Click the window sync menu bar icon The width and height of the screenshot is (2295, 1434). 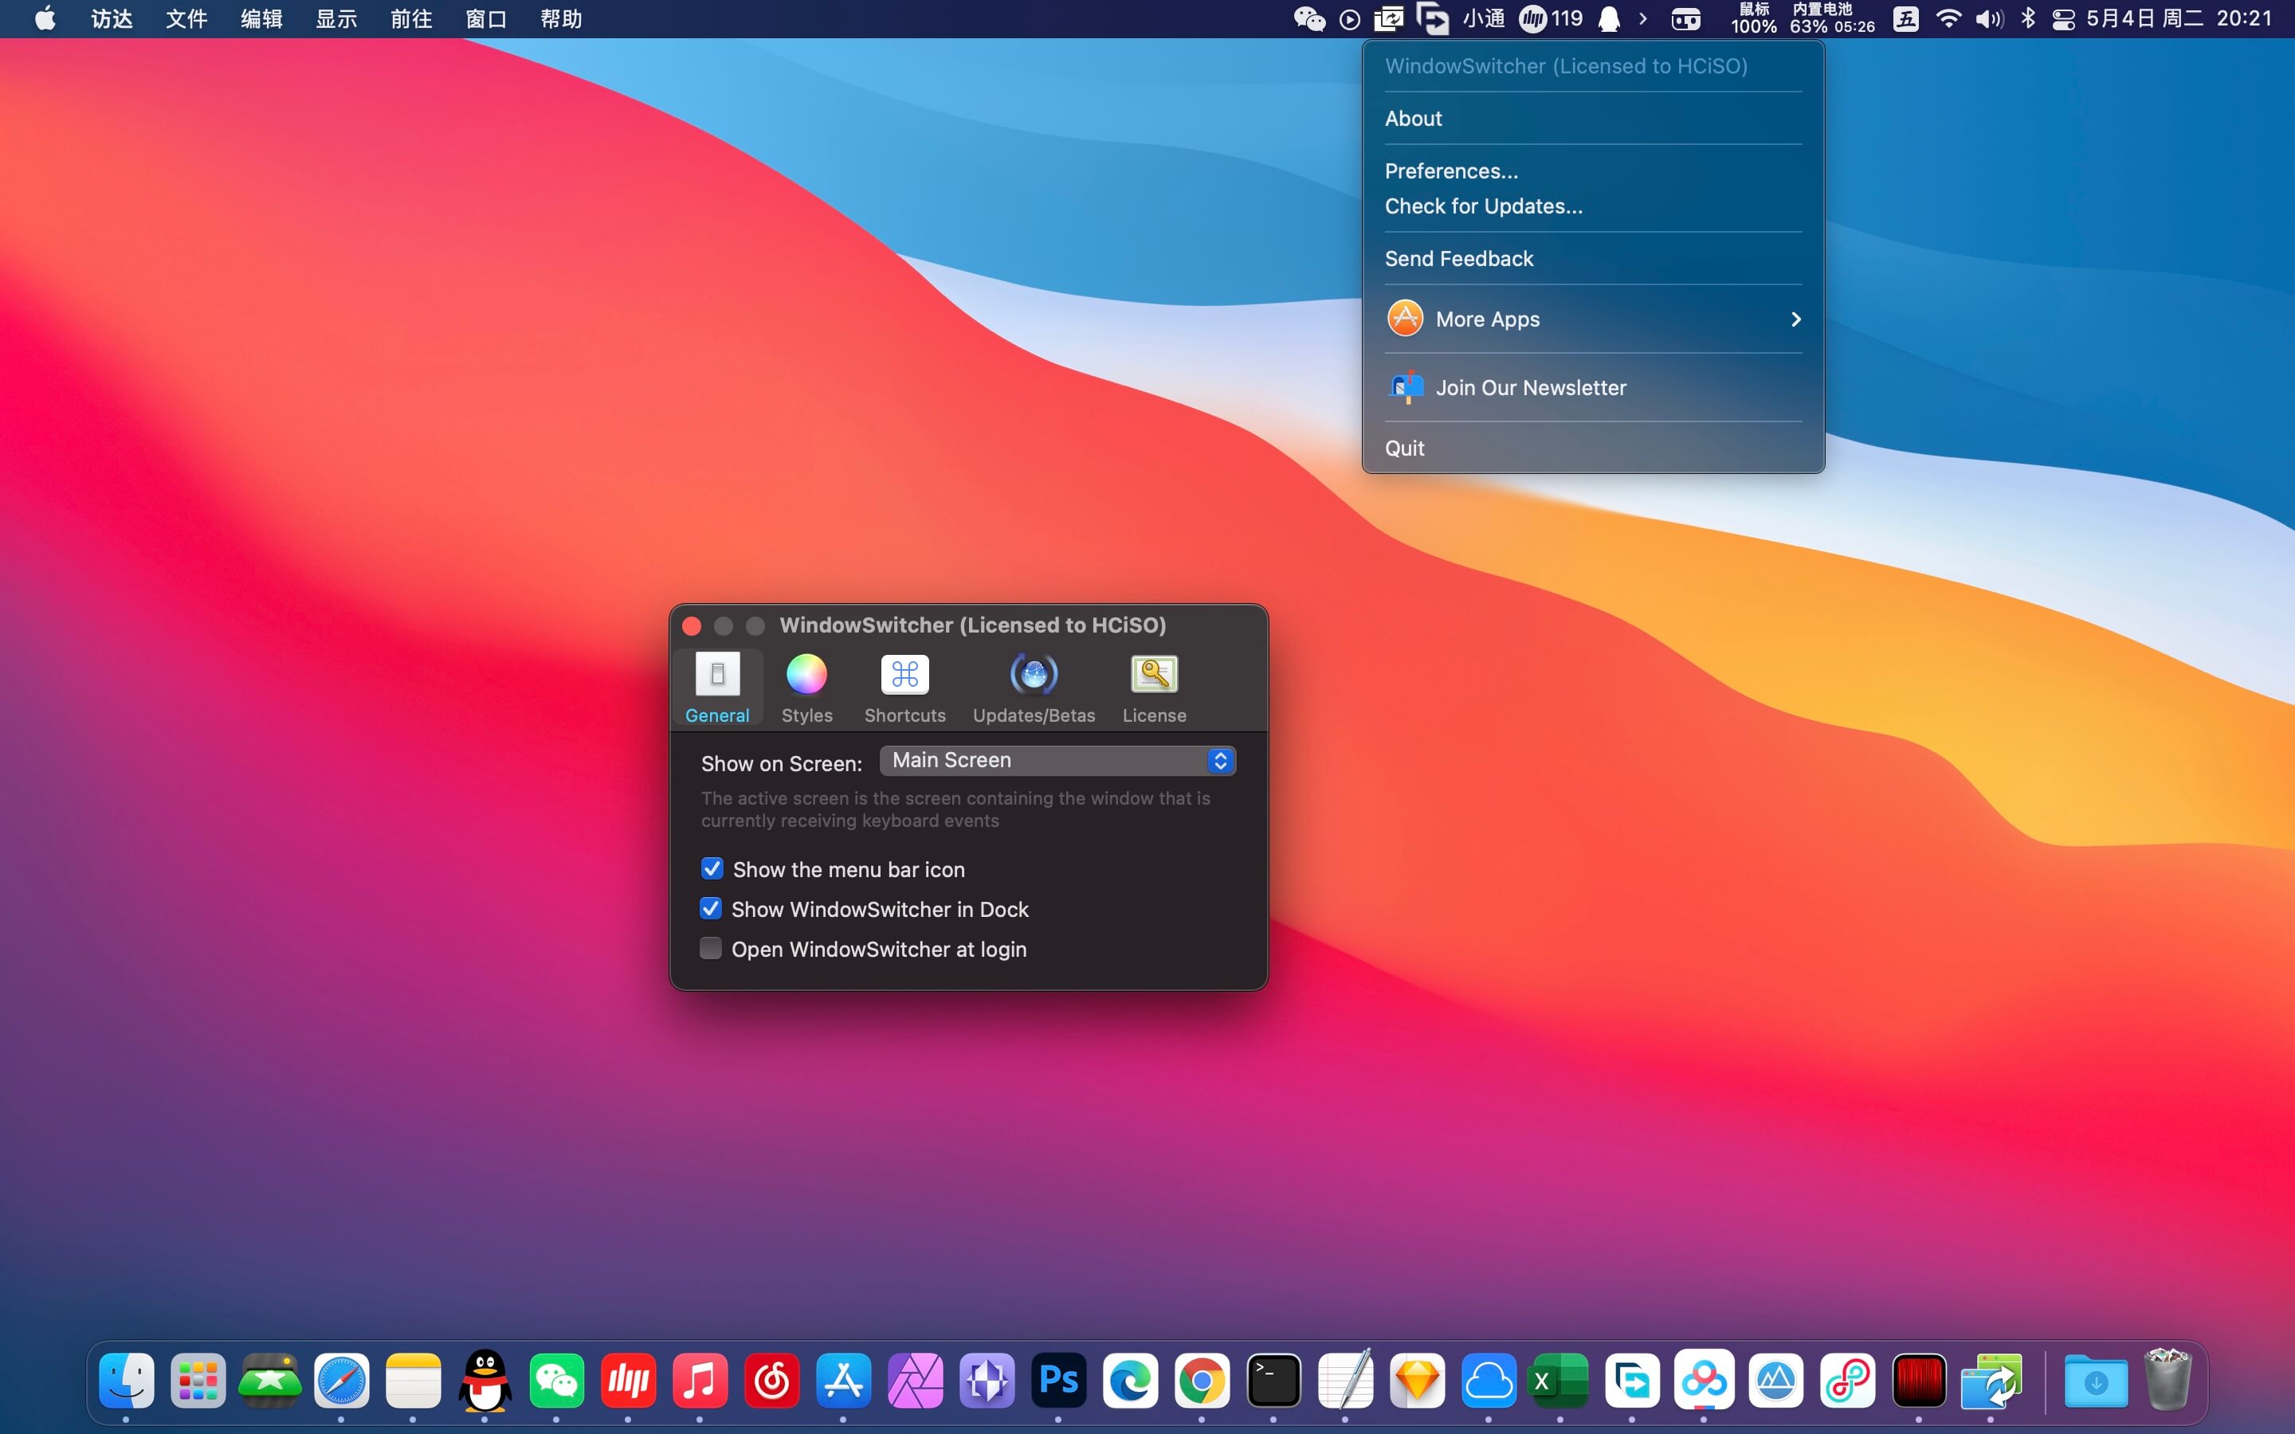pyautogui.click(x=1389, y=19)
